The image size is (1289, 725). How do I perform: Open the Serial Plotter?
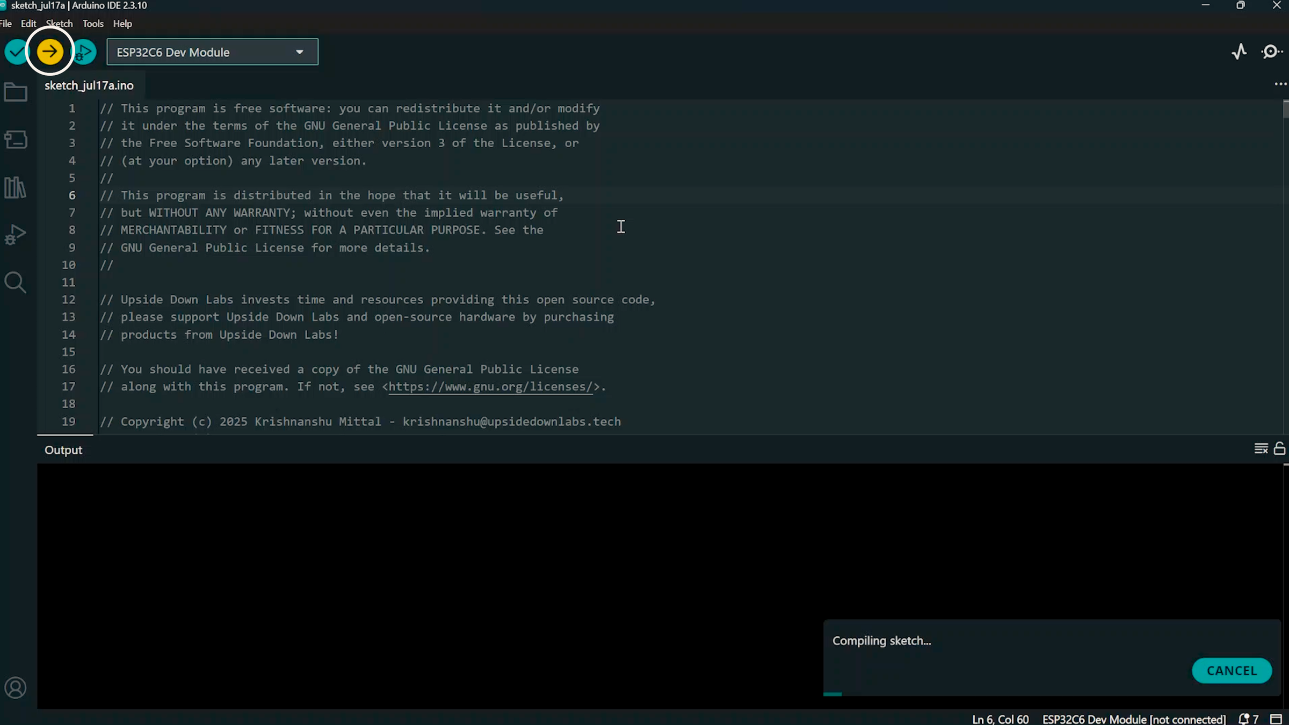point(1240,52)
